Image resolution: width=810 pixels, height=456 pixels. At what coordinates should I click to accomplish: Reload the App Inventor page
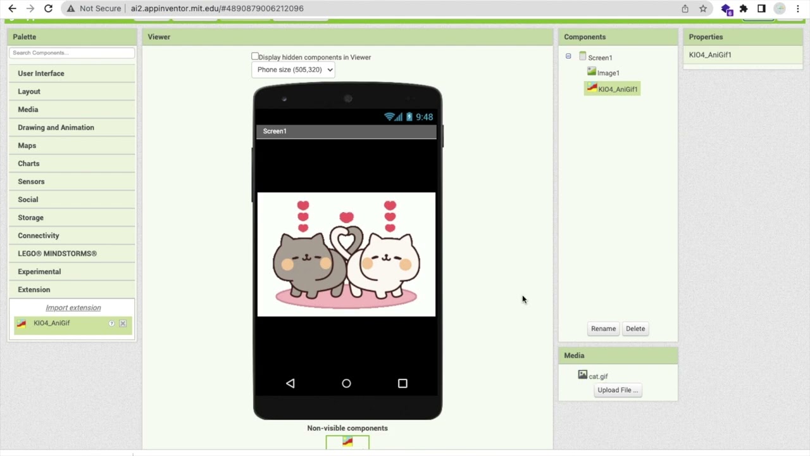(x=48, y=8)
